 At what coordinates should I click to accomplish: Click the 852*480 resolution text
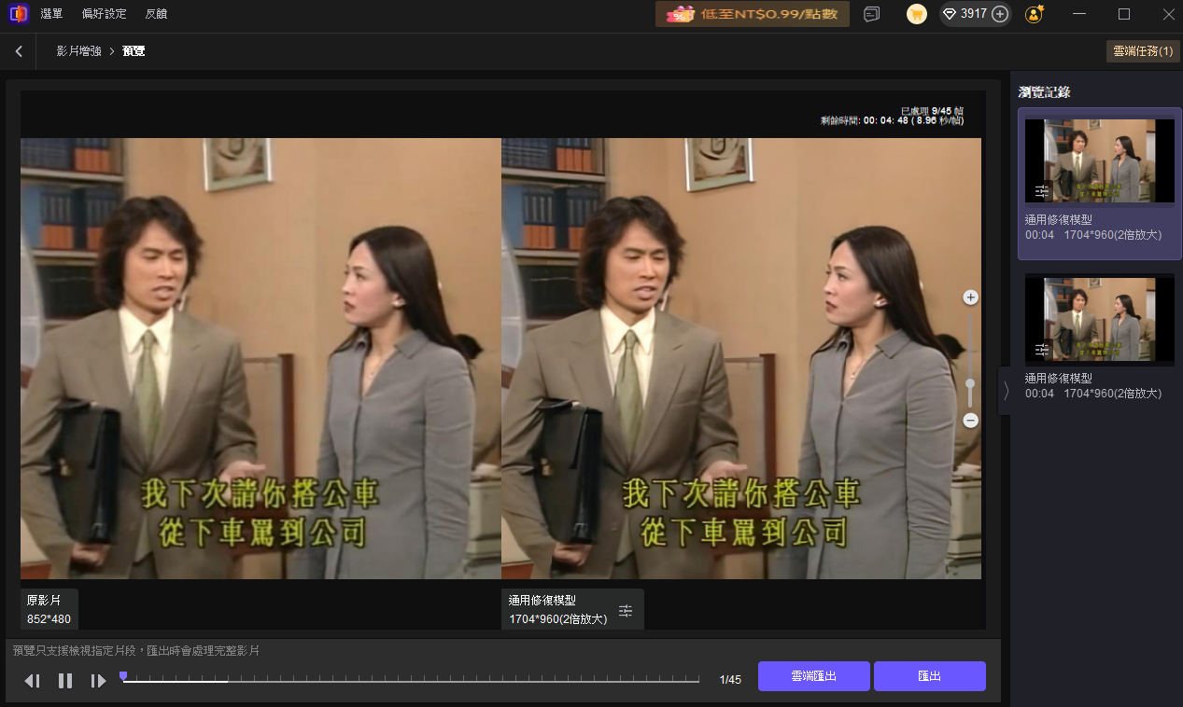click(x=49, y=618)
